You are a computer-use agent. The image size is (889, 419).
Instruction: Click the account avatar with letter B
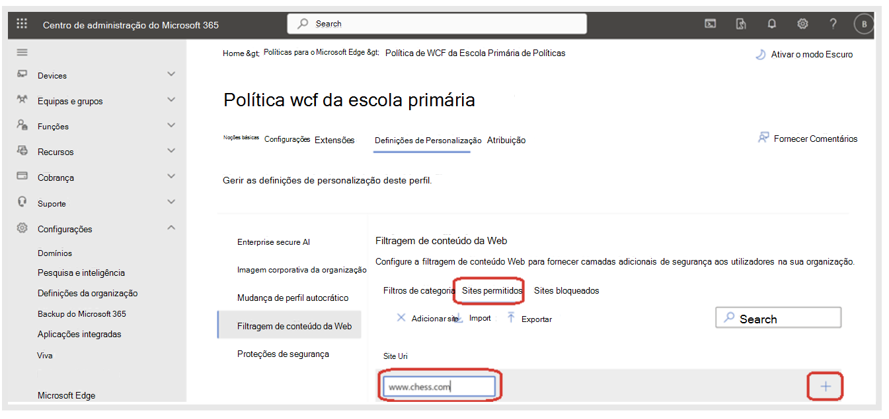(x=863, y=23)
